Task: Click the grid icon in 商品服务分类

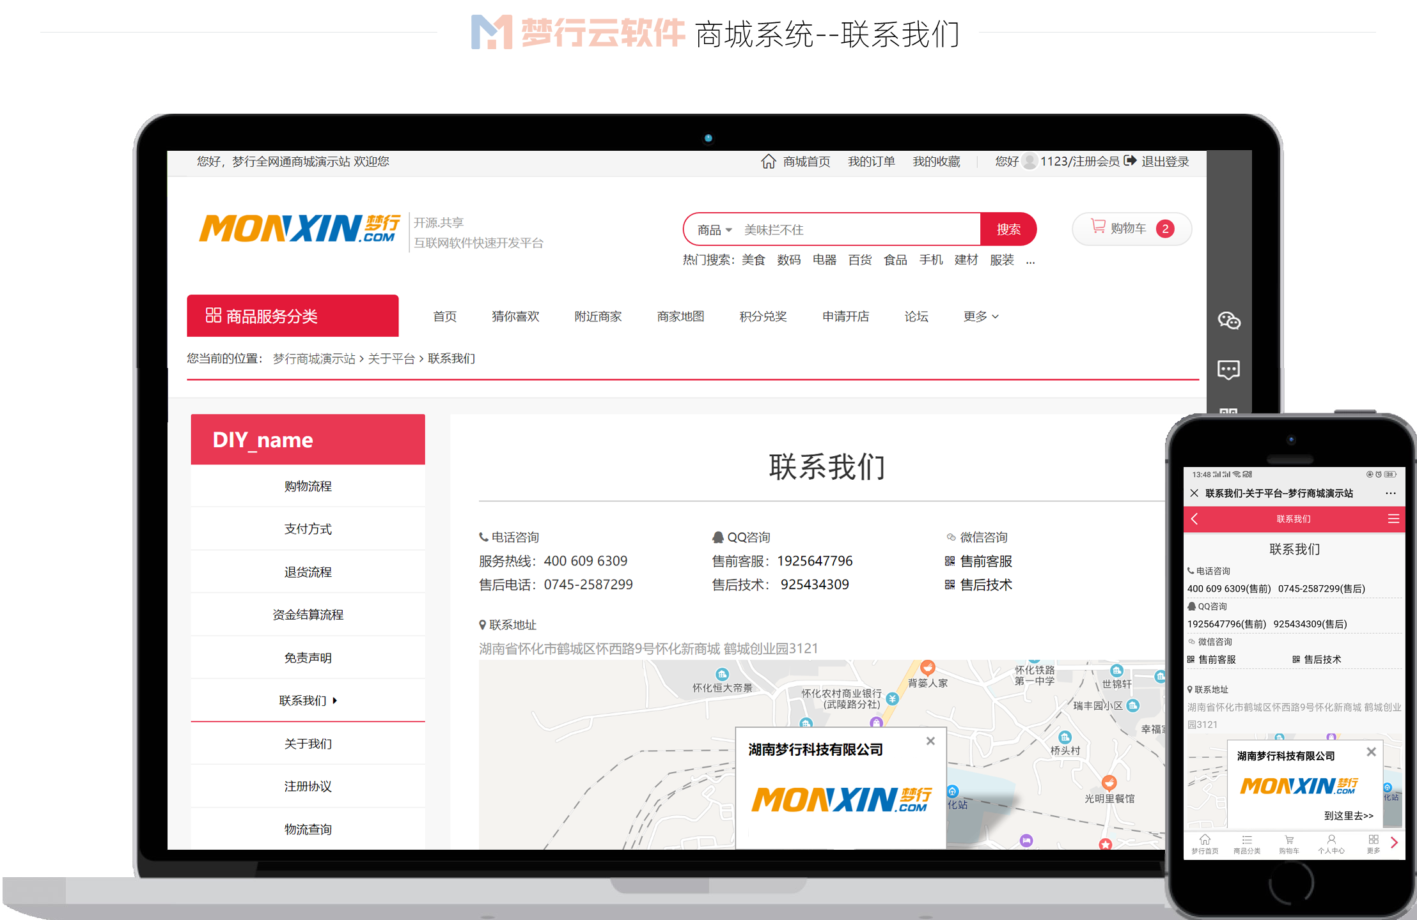Action: pyautogui.click(x=214, y=316)
